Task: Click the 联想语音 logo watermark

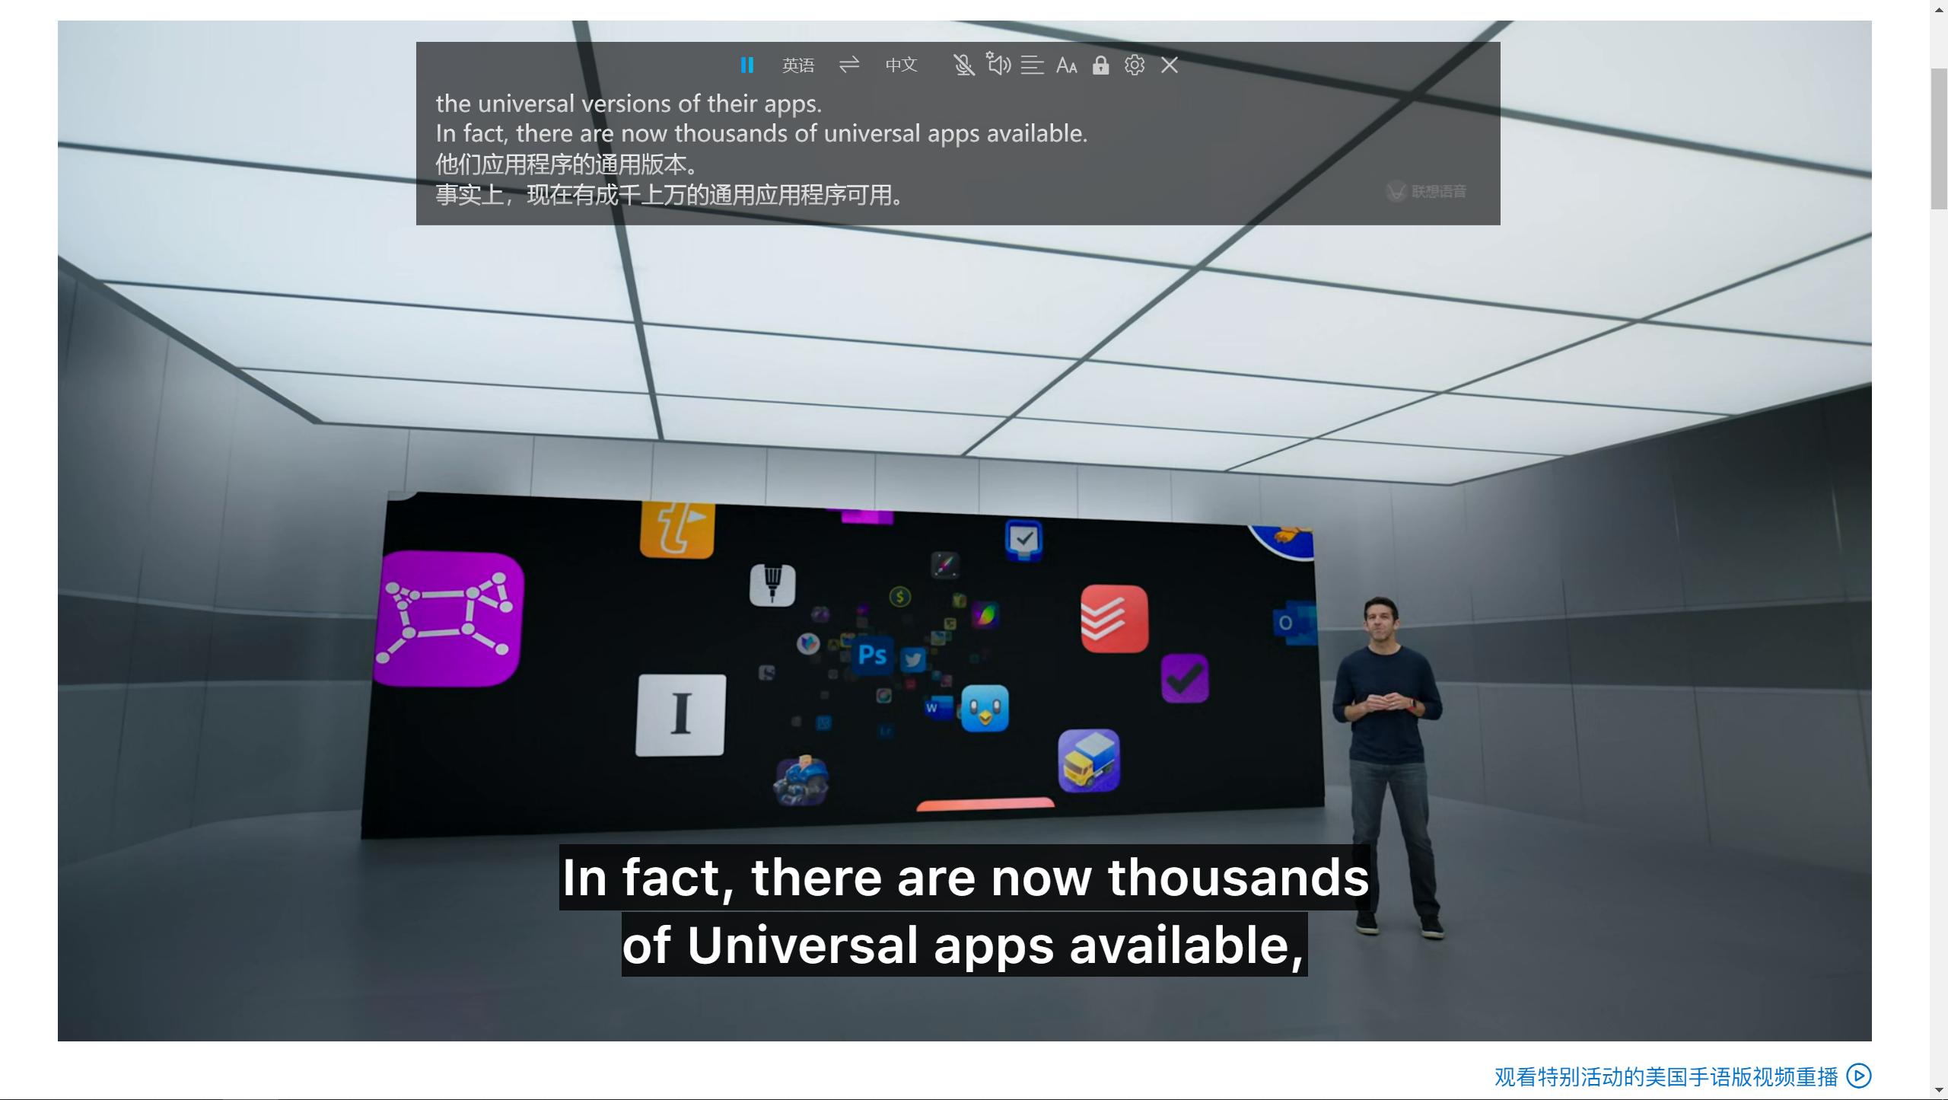Action: 1426,192
